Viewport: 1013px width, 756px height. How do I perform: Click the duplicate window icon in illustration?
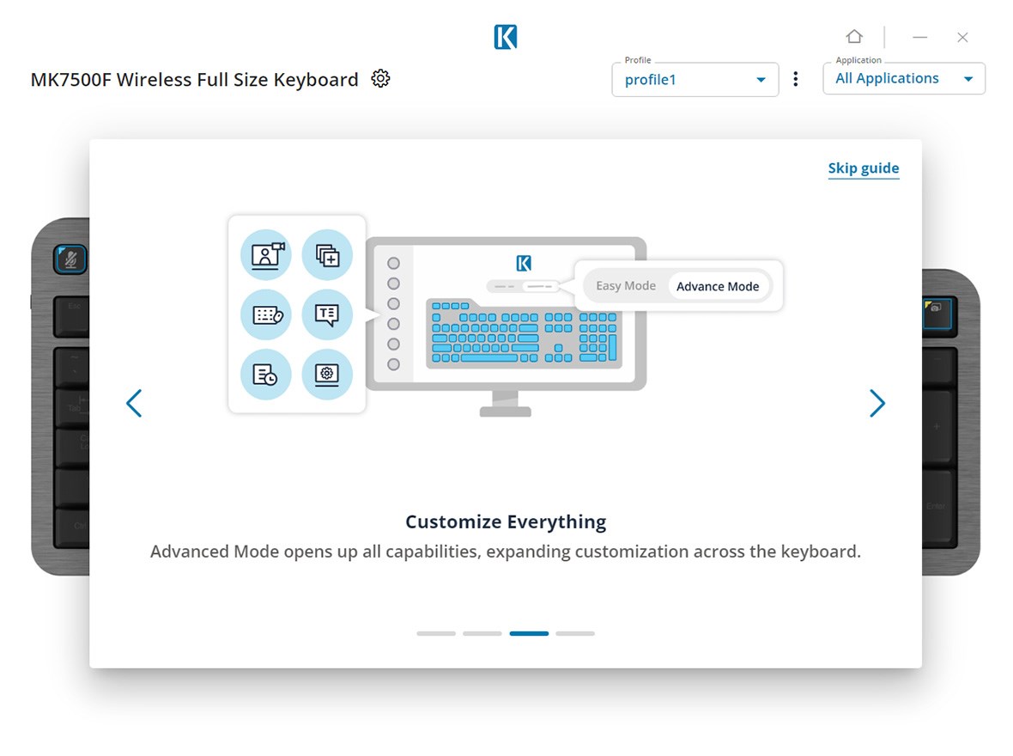[x=327, y=255]
